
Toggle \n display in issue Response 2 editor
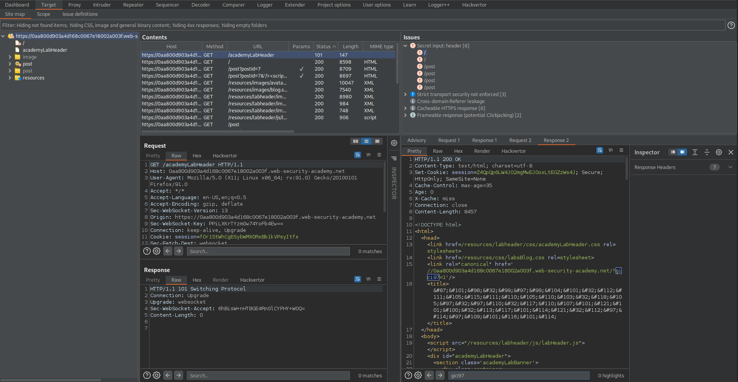[611, 150]
